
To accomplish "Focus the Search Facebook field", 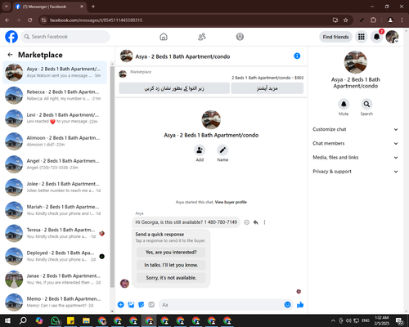I will (65, 37).
